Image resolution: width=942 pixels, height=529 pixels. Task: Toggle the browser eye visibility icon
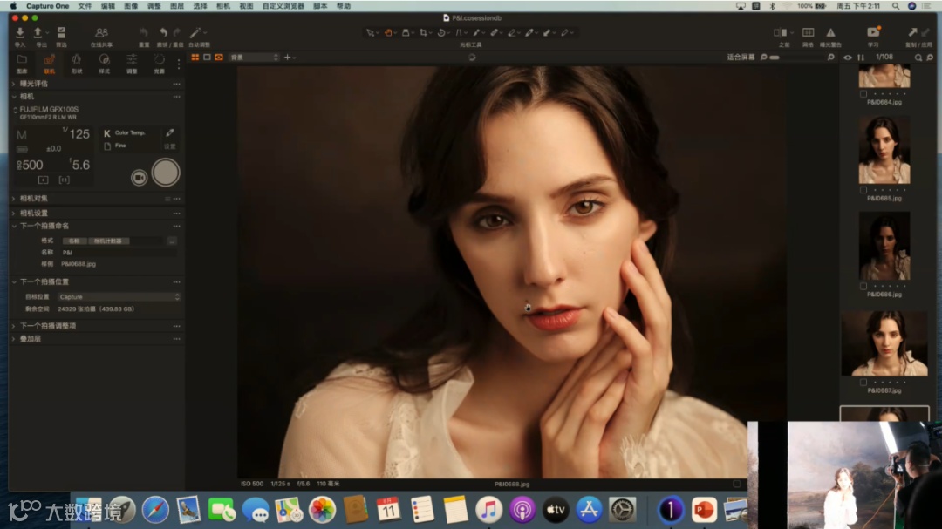(x=848, y=57)
